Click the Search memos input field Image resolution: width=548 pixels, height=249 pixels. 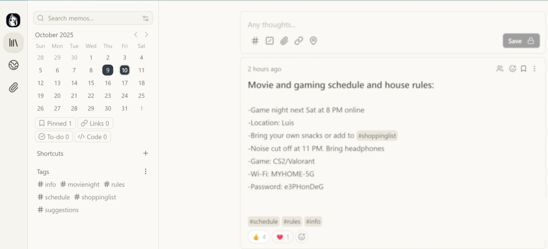(88, 18)
